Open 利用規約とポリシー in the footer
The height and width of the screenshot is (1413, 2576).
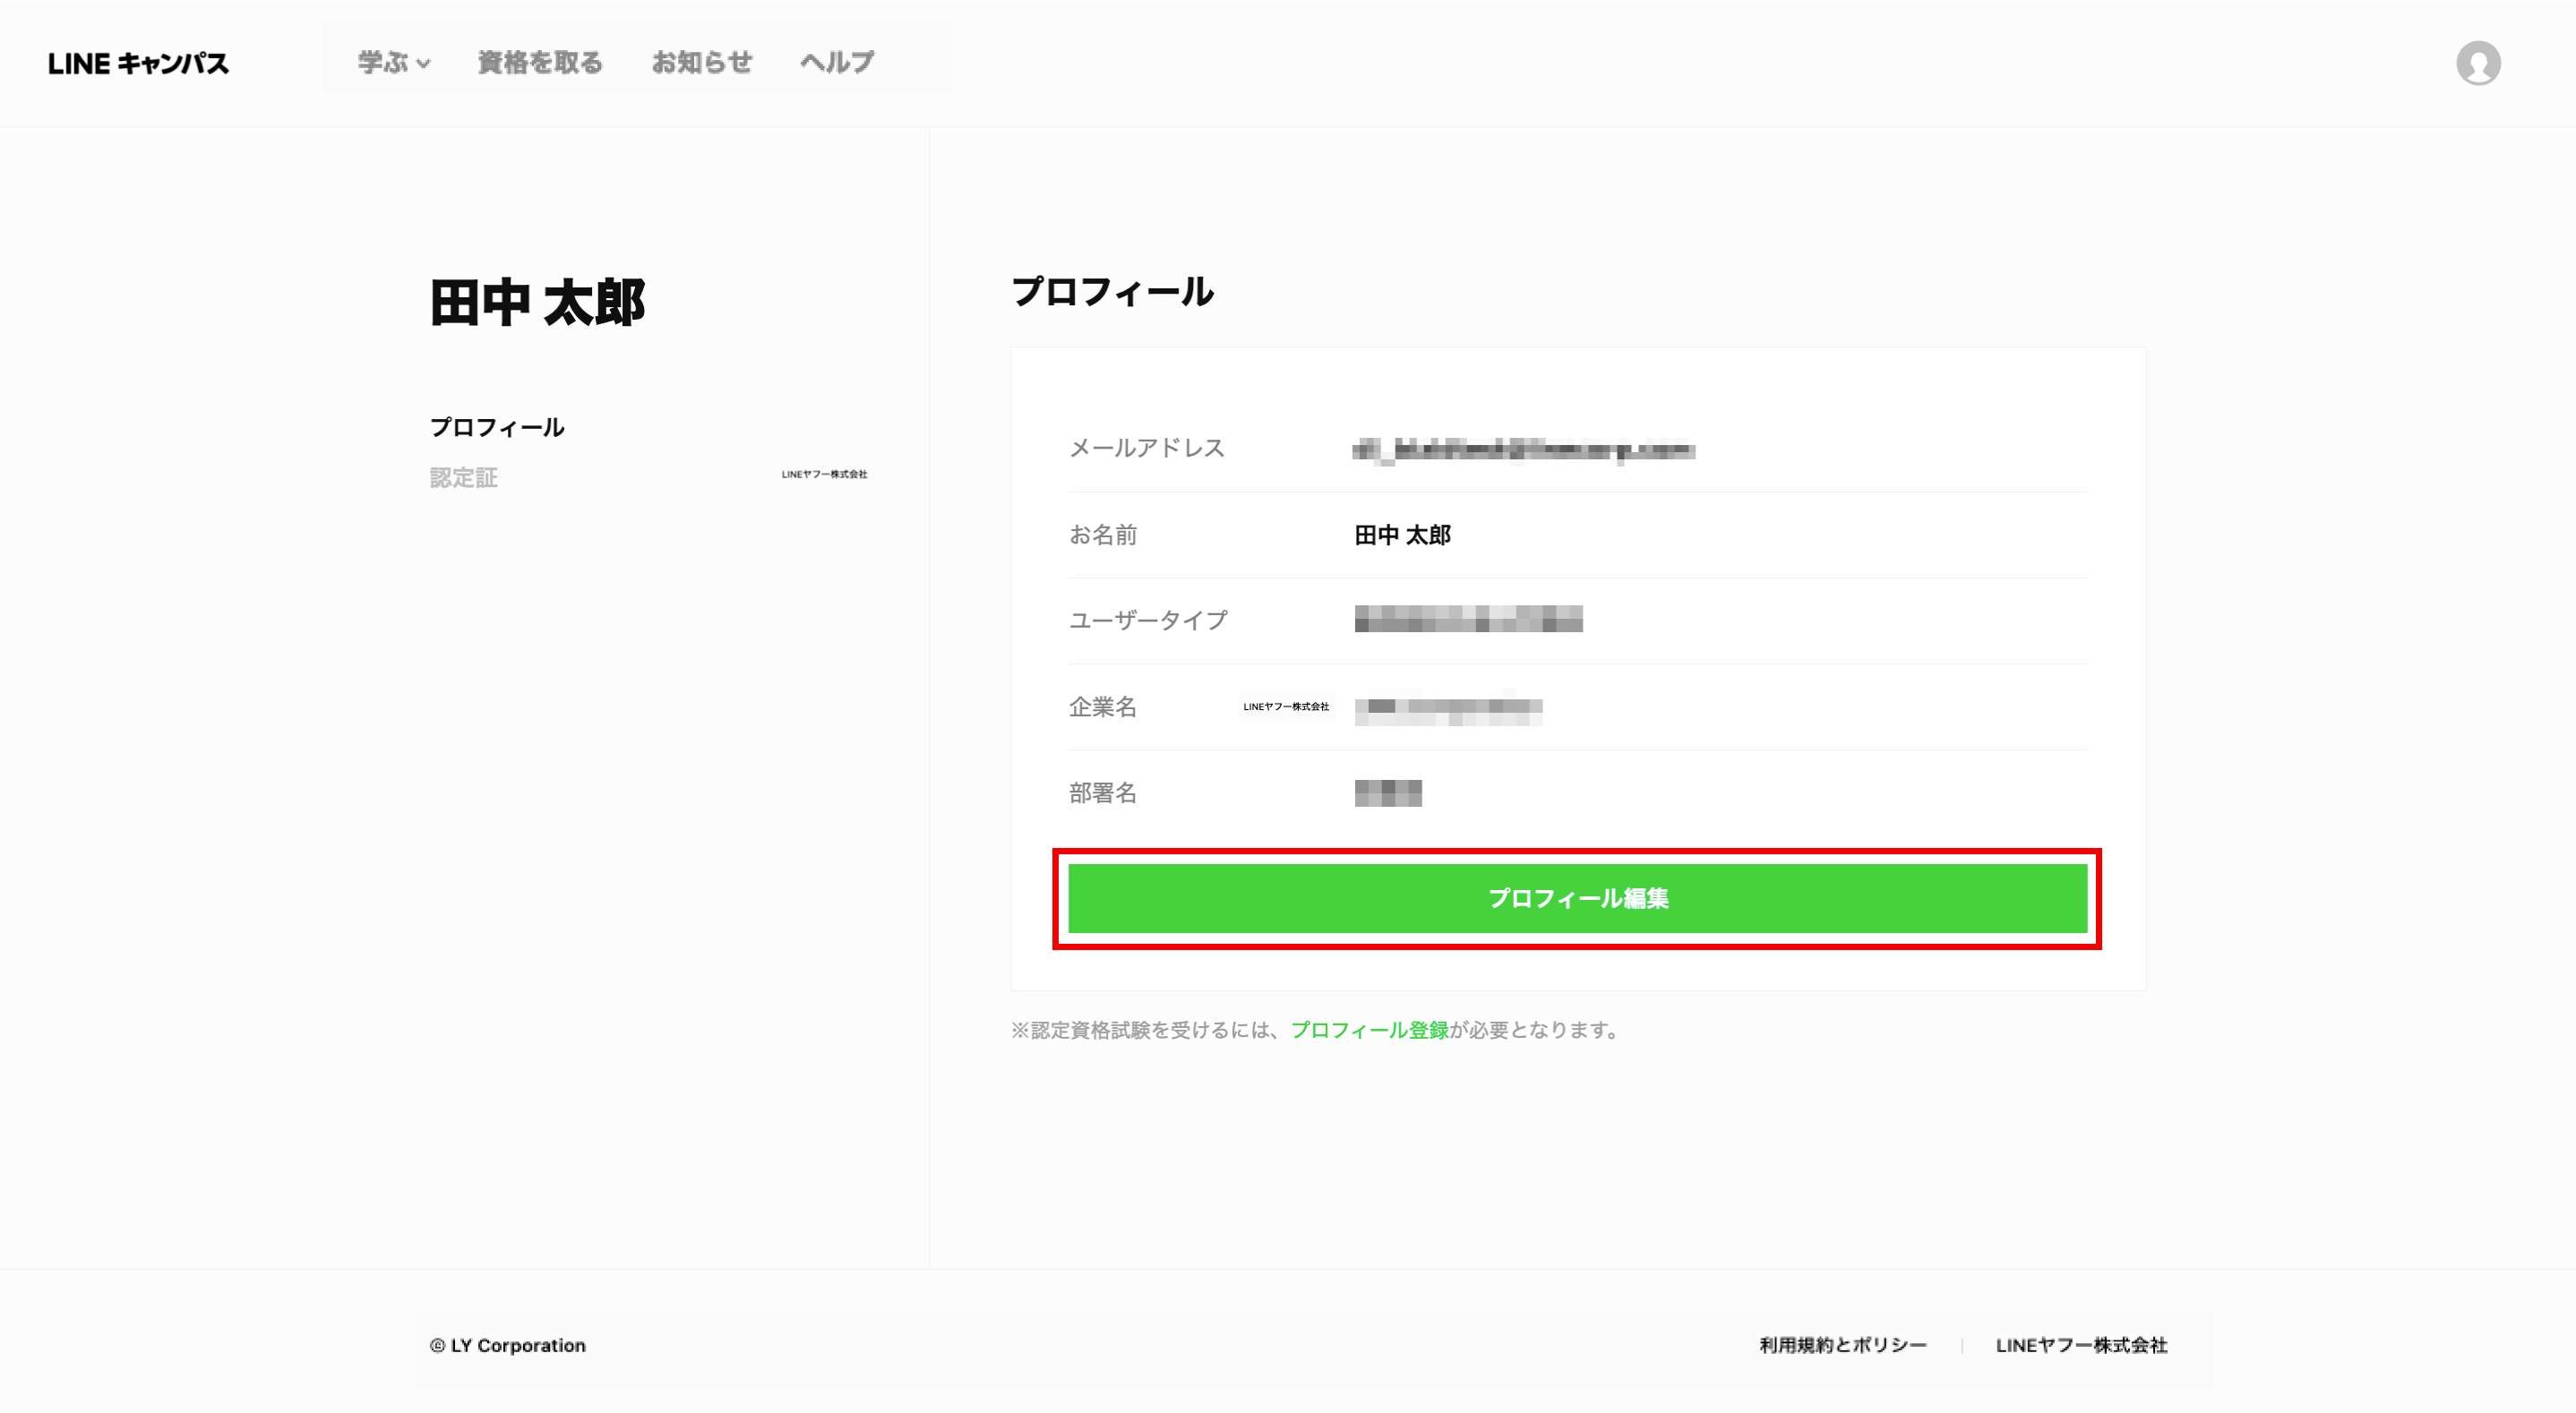[x=1842, y=1345]
